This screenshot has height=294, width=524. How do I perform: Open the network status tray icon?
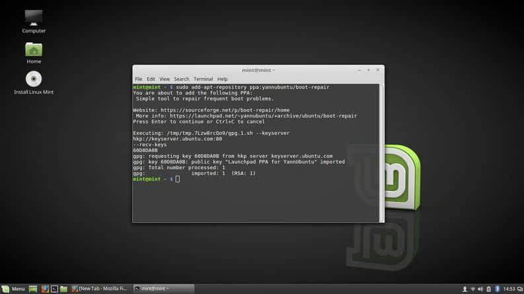tap(472, 289)
